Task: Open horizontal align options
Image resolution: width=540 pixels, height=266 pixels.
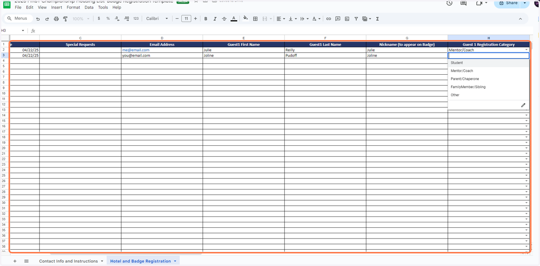Action: click(281, 19)
